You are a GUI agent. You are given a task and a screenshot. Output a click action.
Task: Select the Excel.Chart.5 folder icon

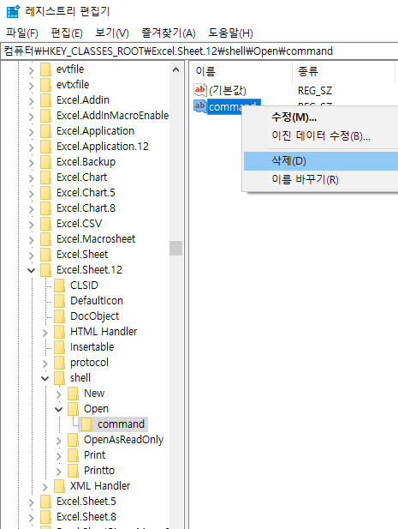[45, 193]
